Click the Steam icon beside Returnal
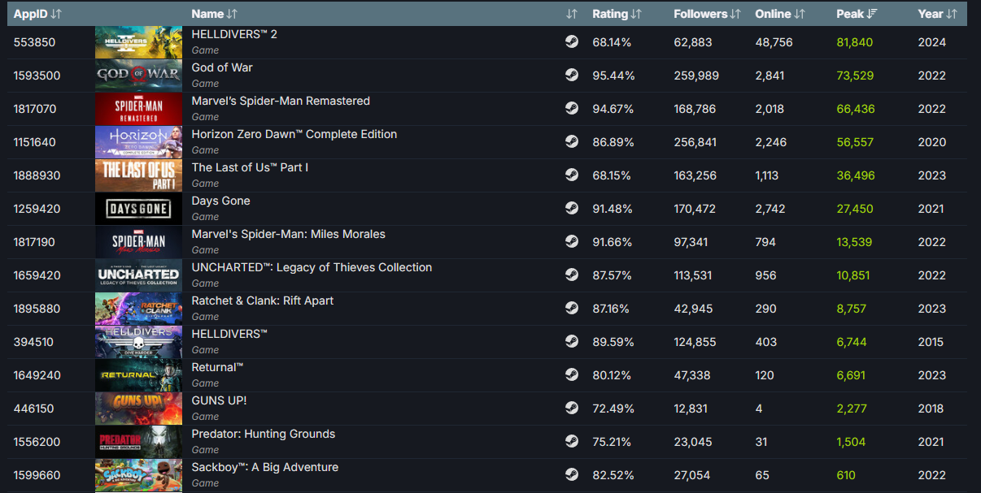The image size is (981, 493). tap(572, 374)
